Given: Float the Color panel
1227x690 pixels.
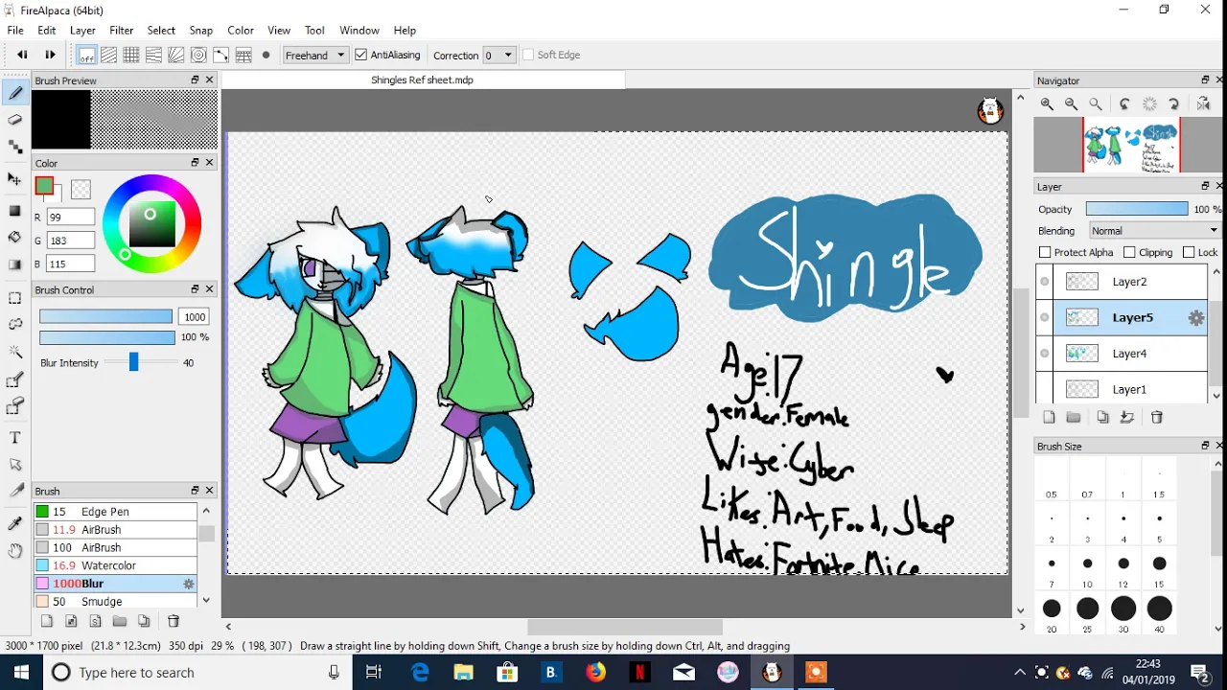Looking at the screenshot, I should click(x=195, y=163).
